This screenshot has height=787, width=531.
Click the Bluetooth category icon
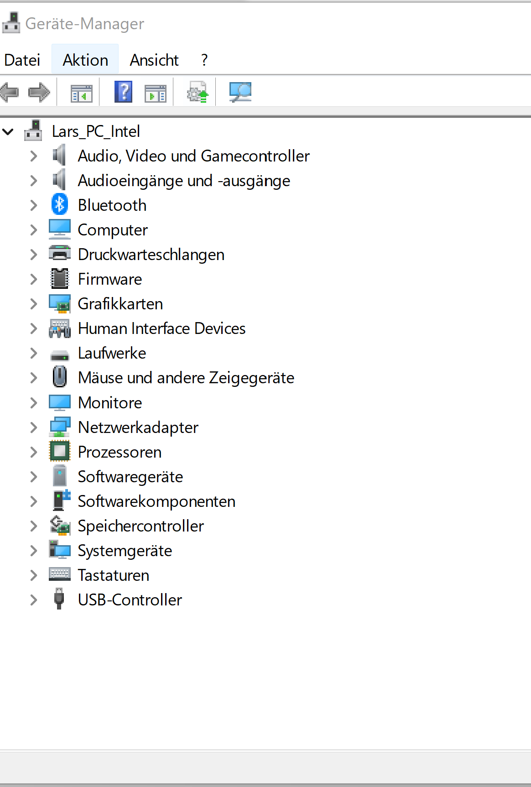pos(60,205)
